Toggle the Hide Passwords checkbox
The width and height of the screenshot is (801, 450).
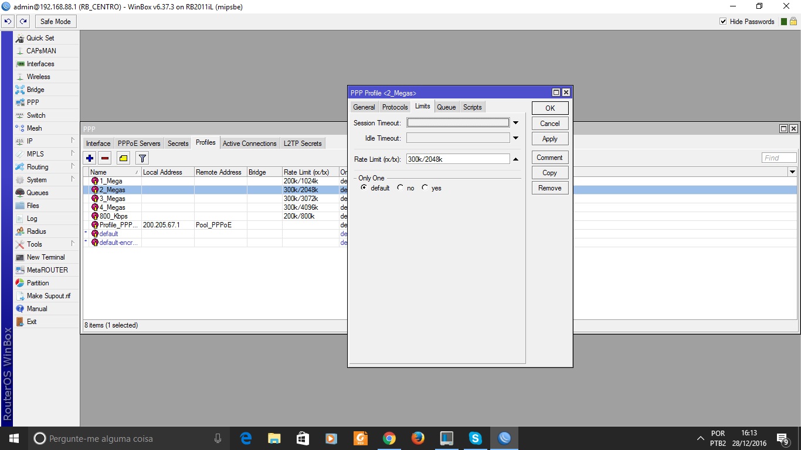click(723, 22)
